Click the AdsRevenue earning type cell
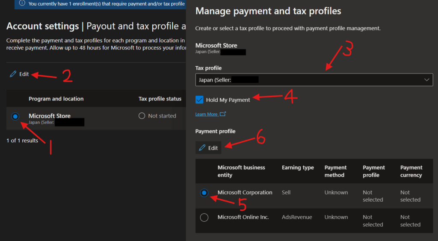Screen dimensions: 438x241 [x=297, y=217]
